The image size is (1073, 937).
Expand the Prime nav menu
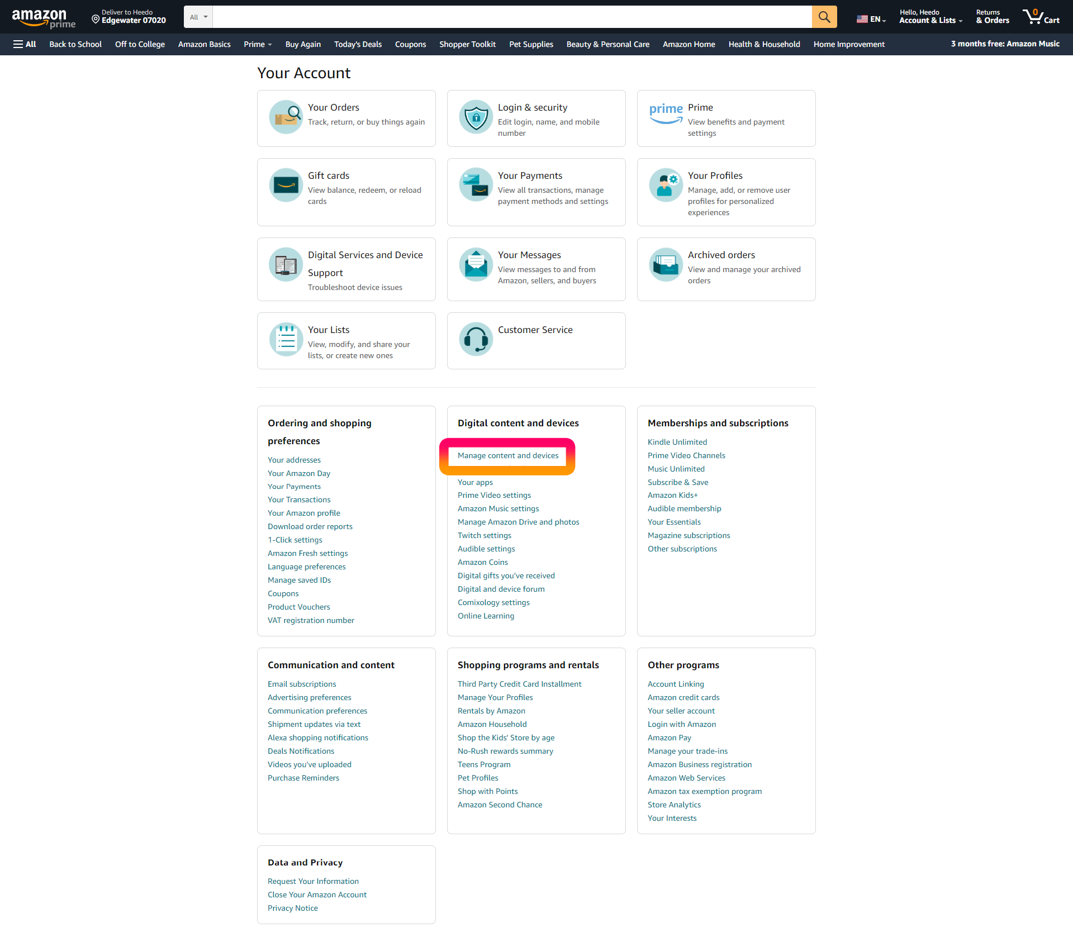(x=258, y=44)
